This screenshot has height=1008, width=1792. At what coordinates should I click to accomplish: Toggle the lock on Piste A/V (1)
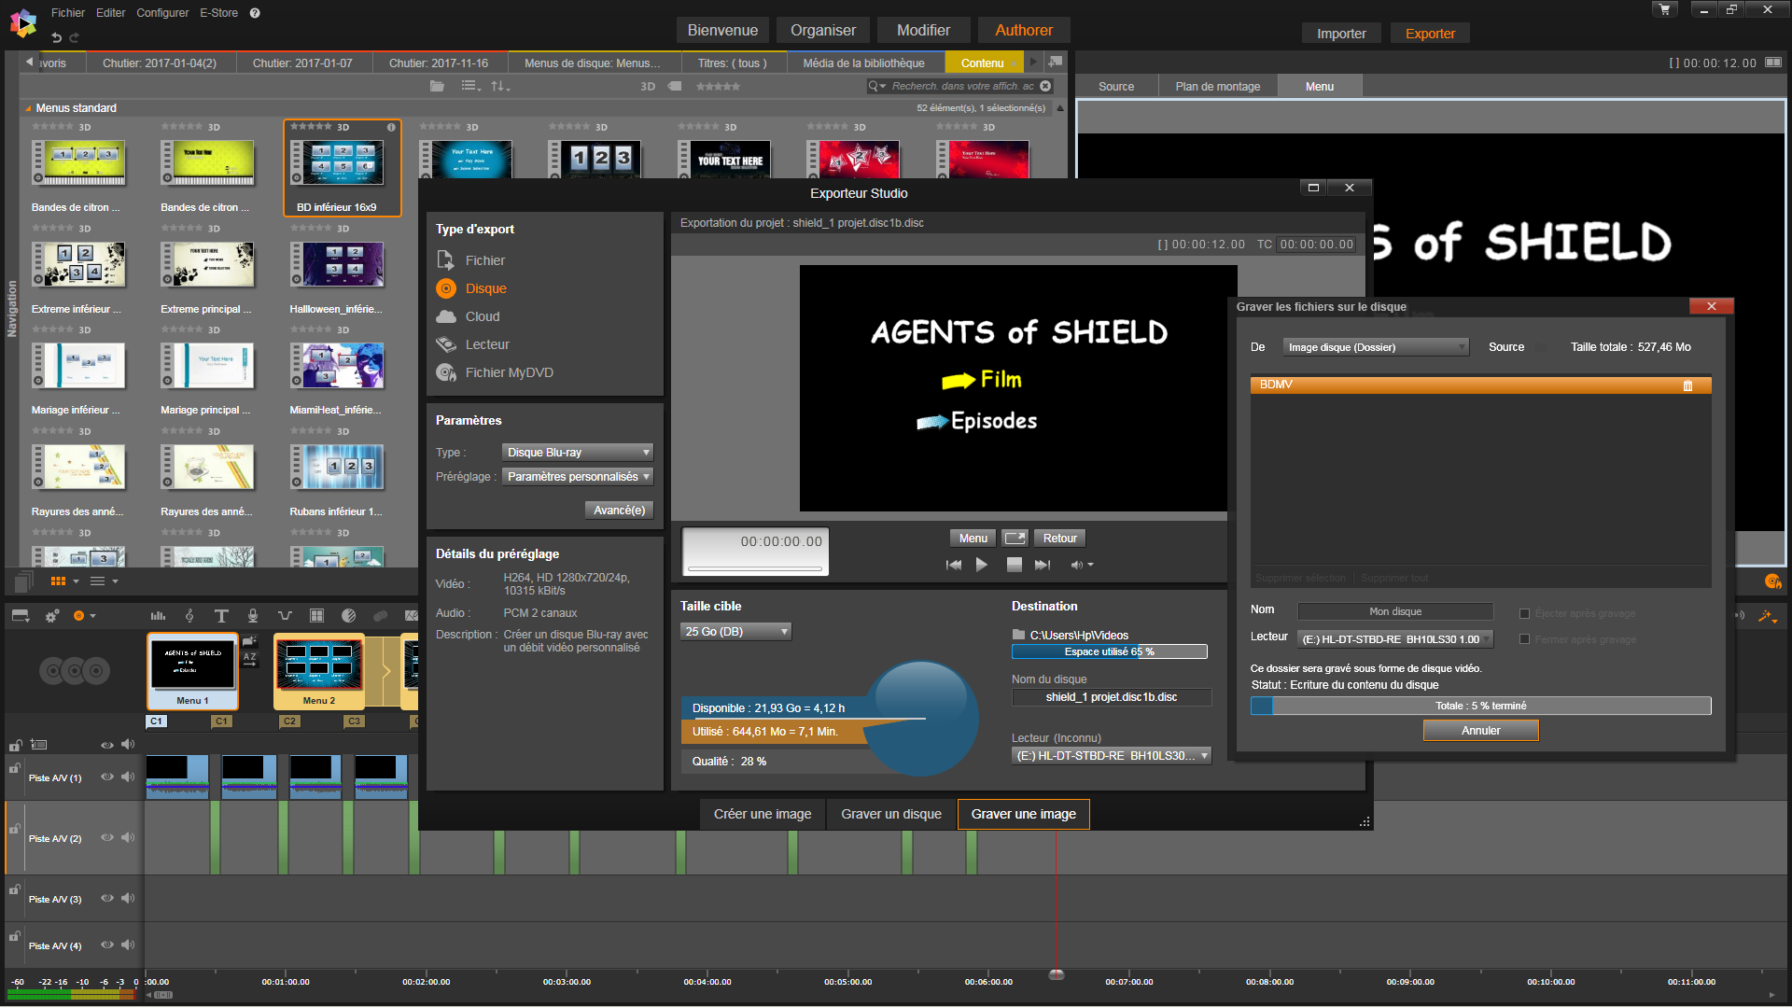point(15,768)
